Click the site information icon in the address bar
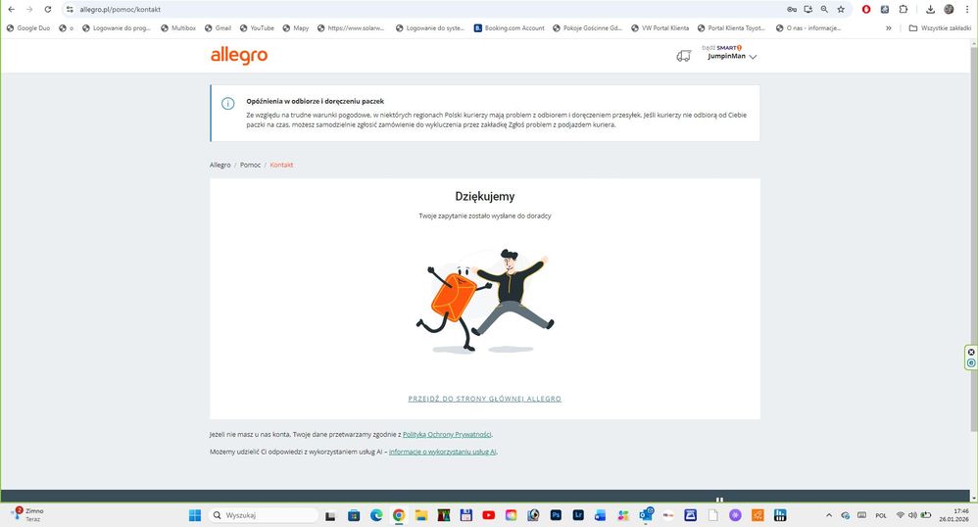Viewport: 978px width, 527px height. pyautogui.click(x=70, y=10)
